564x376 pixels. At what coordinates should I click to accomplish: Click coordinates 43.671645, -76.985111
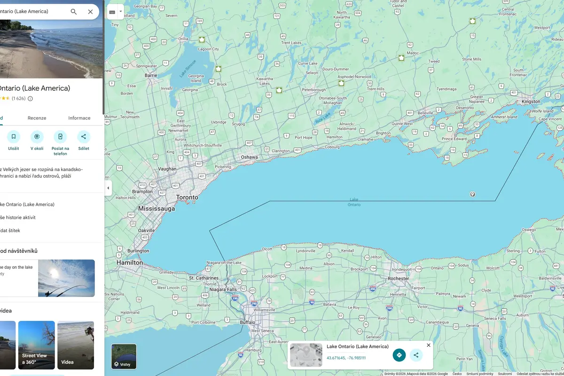[346, 358]
